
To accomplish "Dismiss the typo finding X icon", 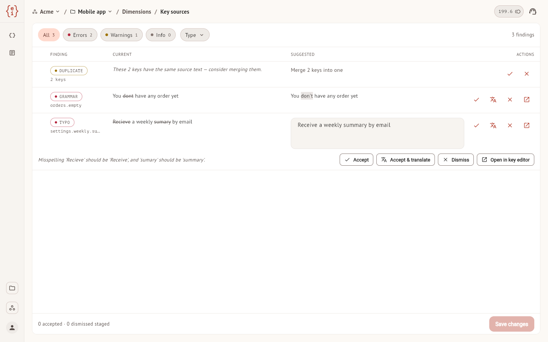I will tap(510, 125).
